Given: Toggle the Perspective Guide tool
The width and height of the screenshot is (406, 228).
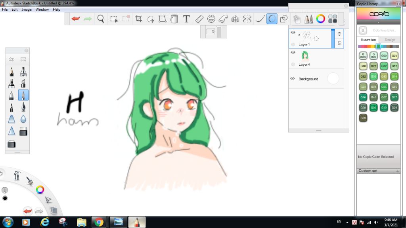Looking at the screenshot, I should pos(235,19).
